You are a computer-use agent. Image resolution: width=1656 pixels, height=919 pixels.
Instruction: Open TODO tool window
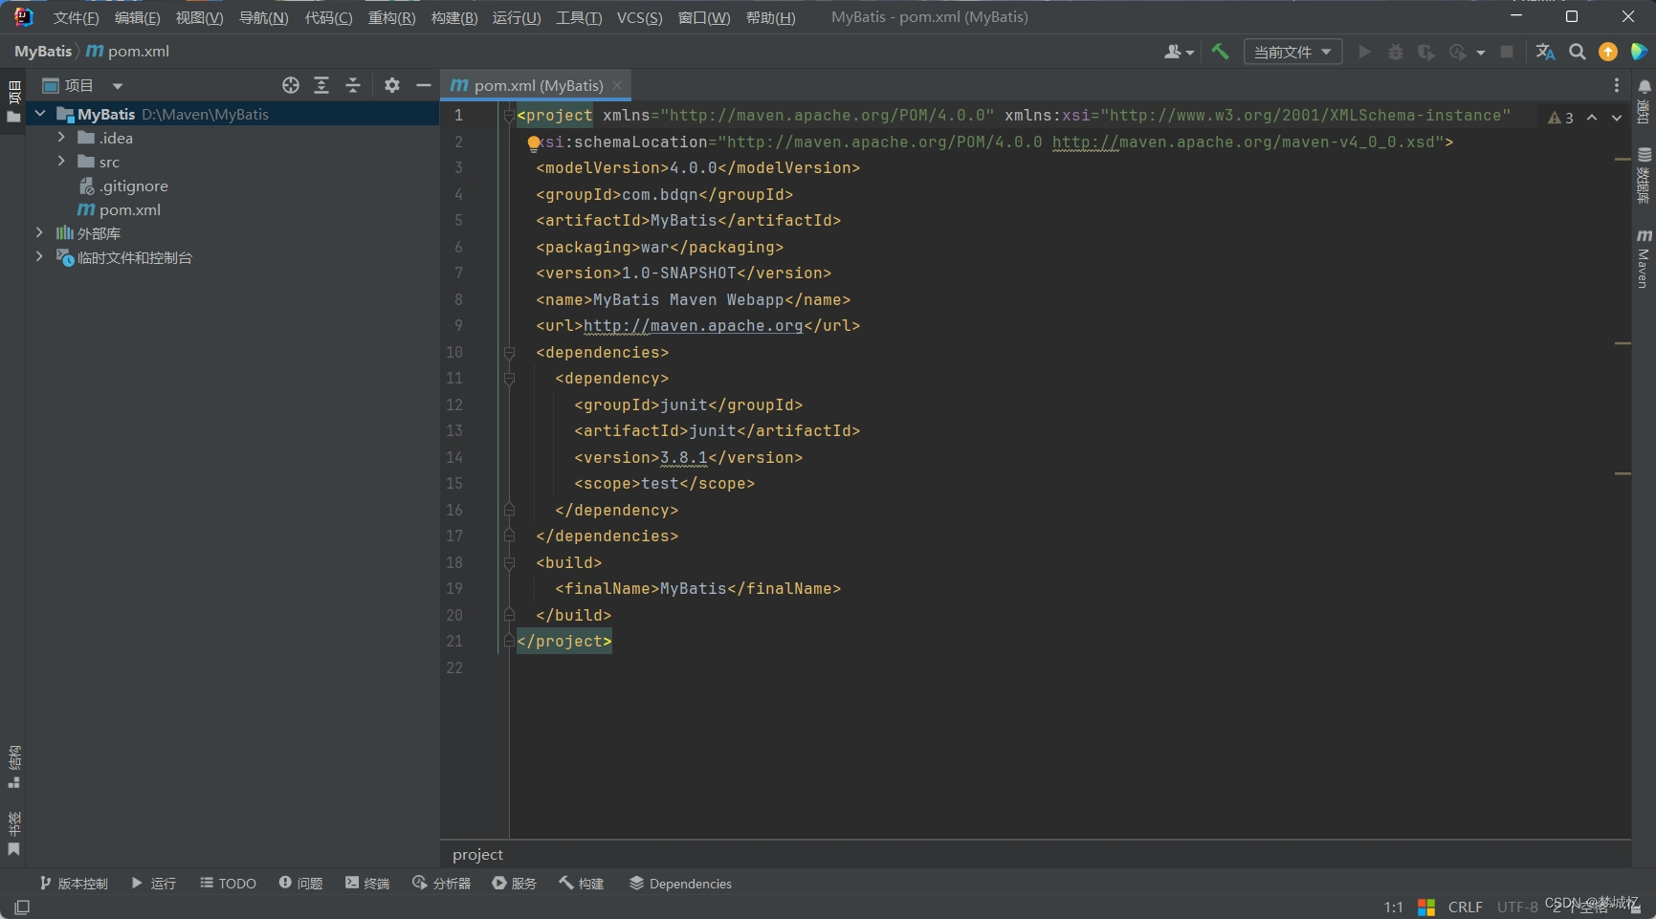[228, 883]
